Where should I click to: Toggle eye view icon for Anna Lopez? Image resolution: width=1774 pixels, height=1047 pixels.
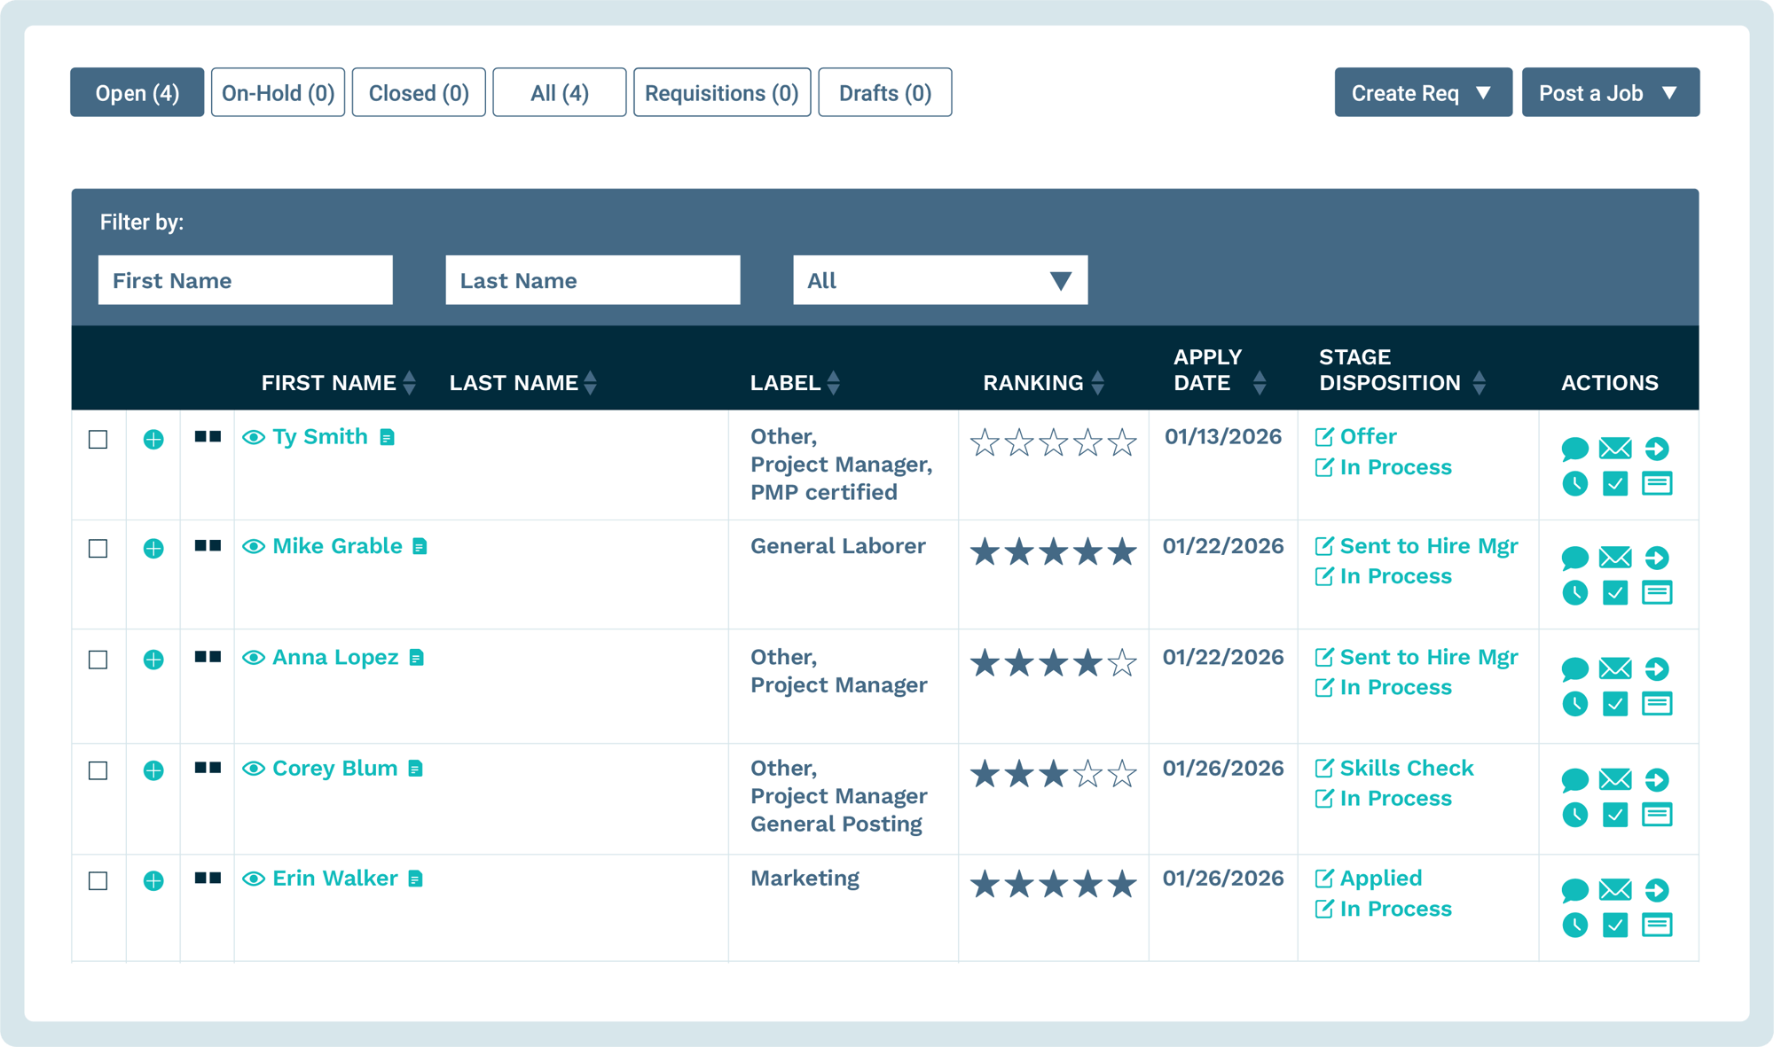point(254,657)
